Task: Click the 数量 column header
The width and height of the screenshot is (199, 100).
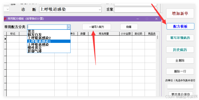Action: click(83, 34)
